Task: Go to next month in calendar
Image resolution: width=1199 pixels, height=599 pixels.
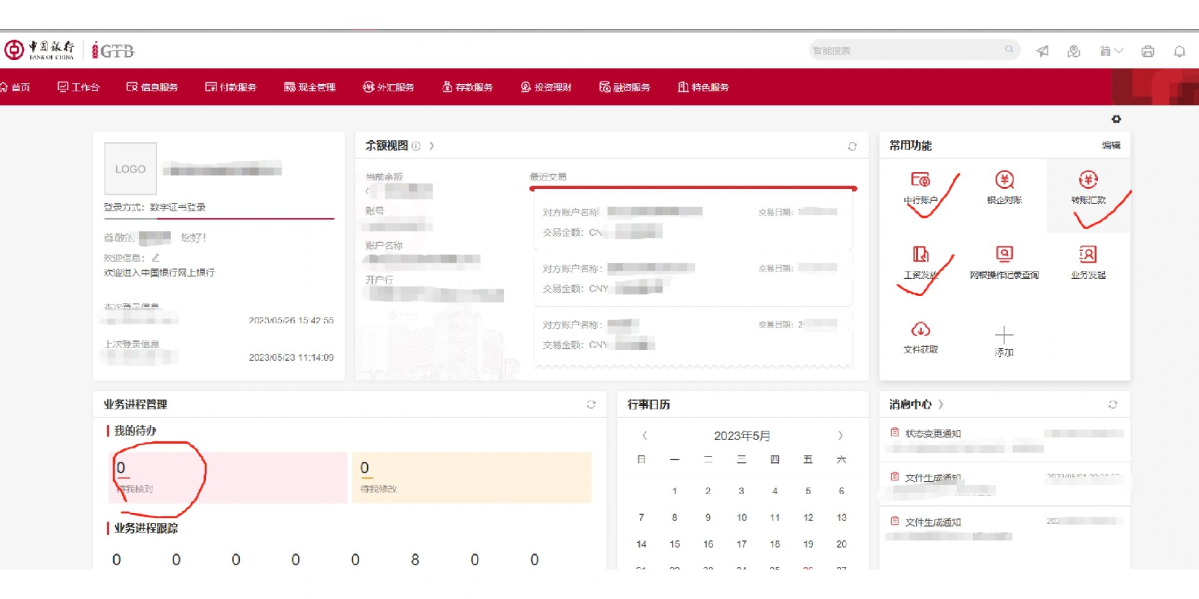Action: 841,436
